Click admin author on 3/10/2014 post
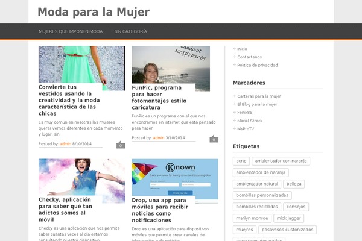This screenshot has height=241, width=362. (159, 138)
